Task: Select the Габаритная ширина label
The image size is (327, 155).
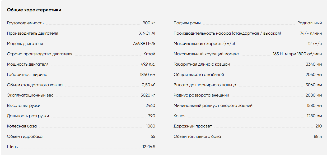Action: [27, 75]
